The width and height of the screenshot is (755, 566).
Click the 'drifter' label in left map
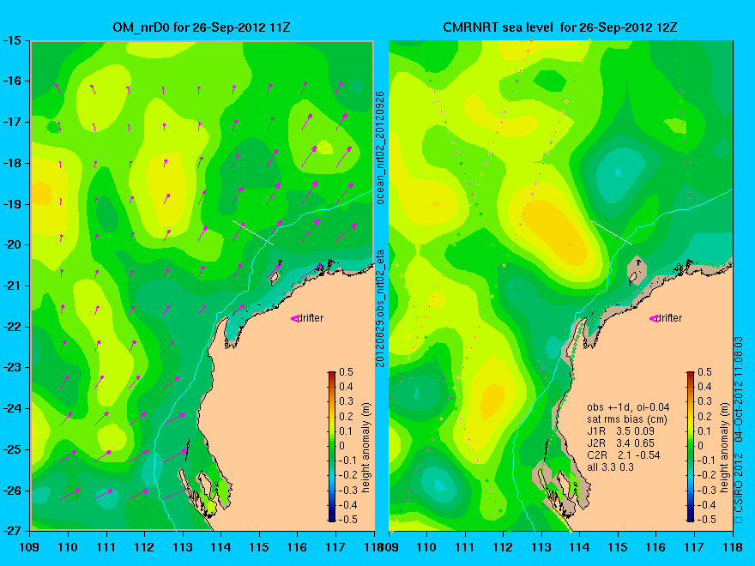click(311, 318)
